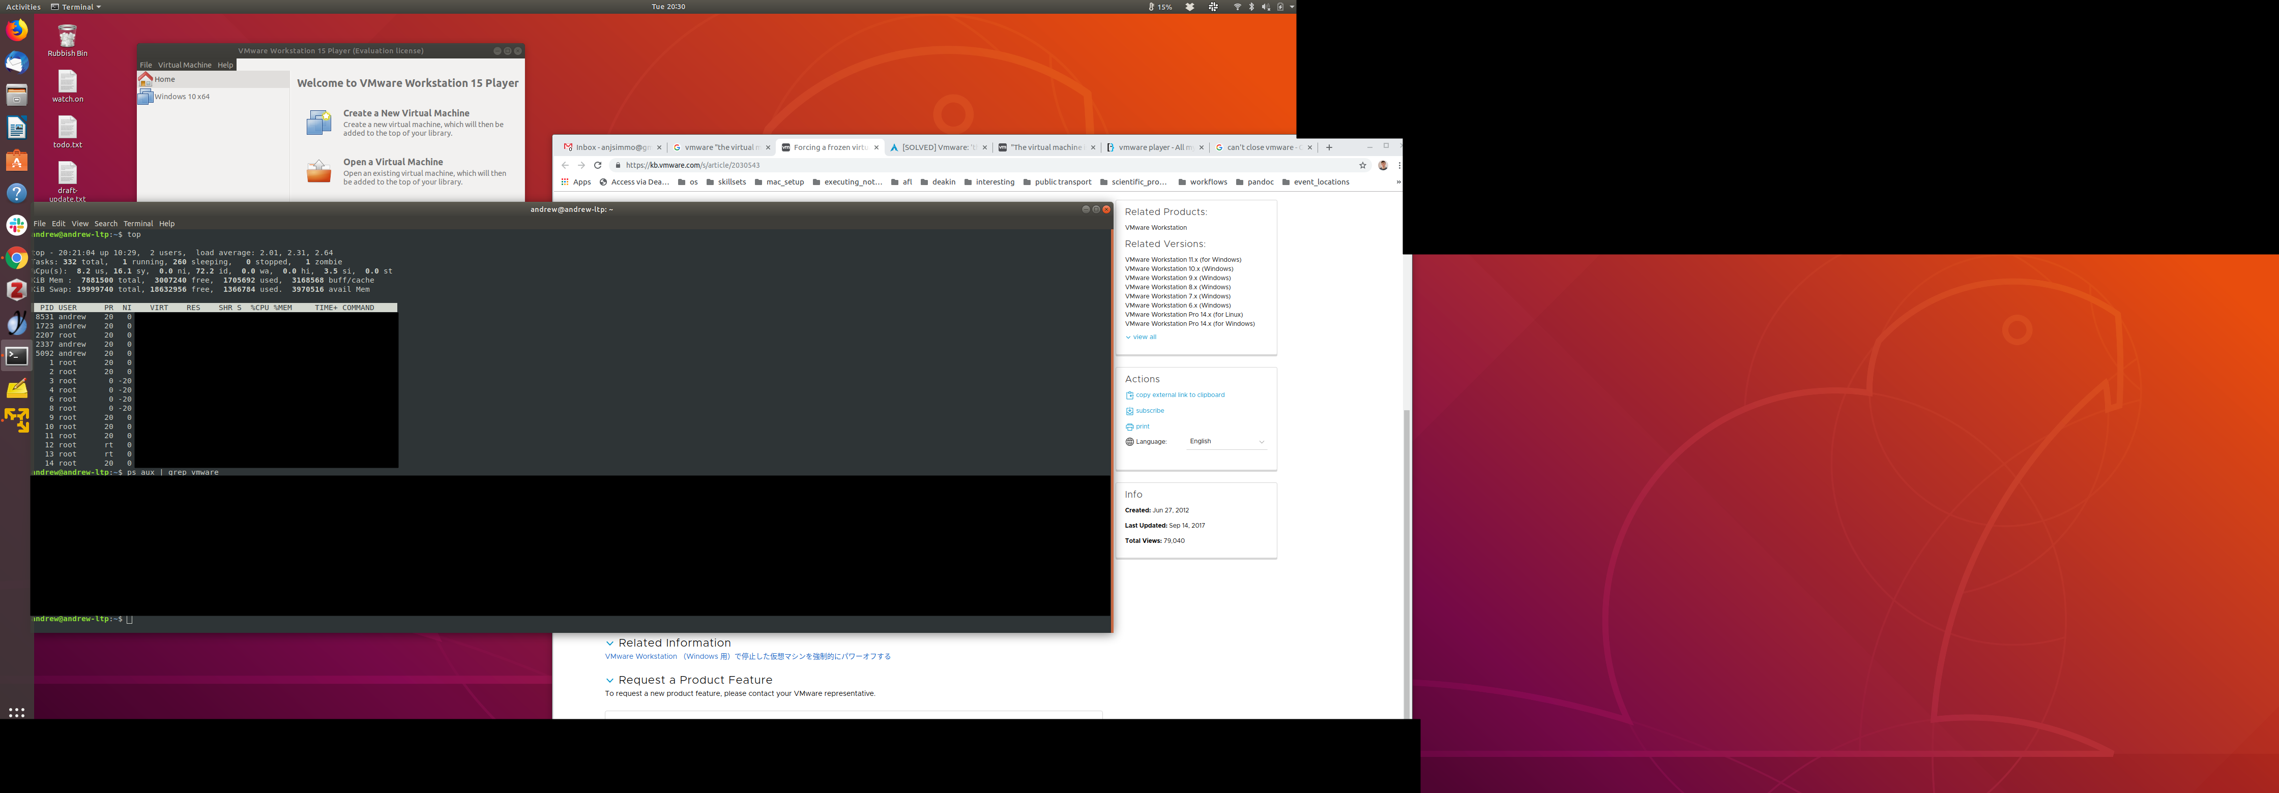Collapse the Request a Product Feature section
This screenshot has width=2279, height=793.
point(609,681)
